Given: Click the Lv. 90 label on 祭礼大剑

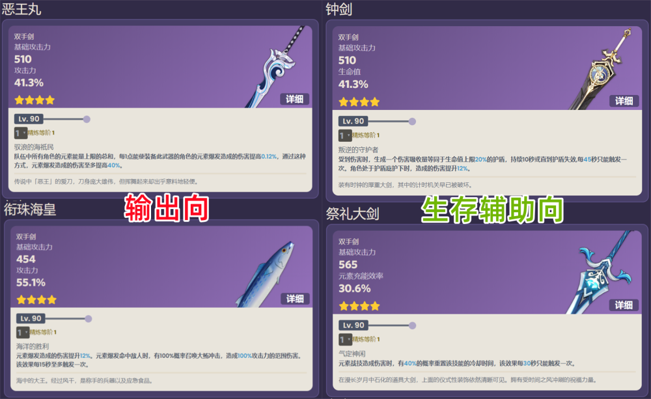Looking at the screenshot, I should [x=353, y=325].
